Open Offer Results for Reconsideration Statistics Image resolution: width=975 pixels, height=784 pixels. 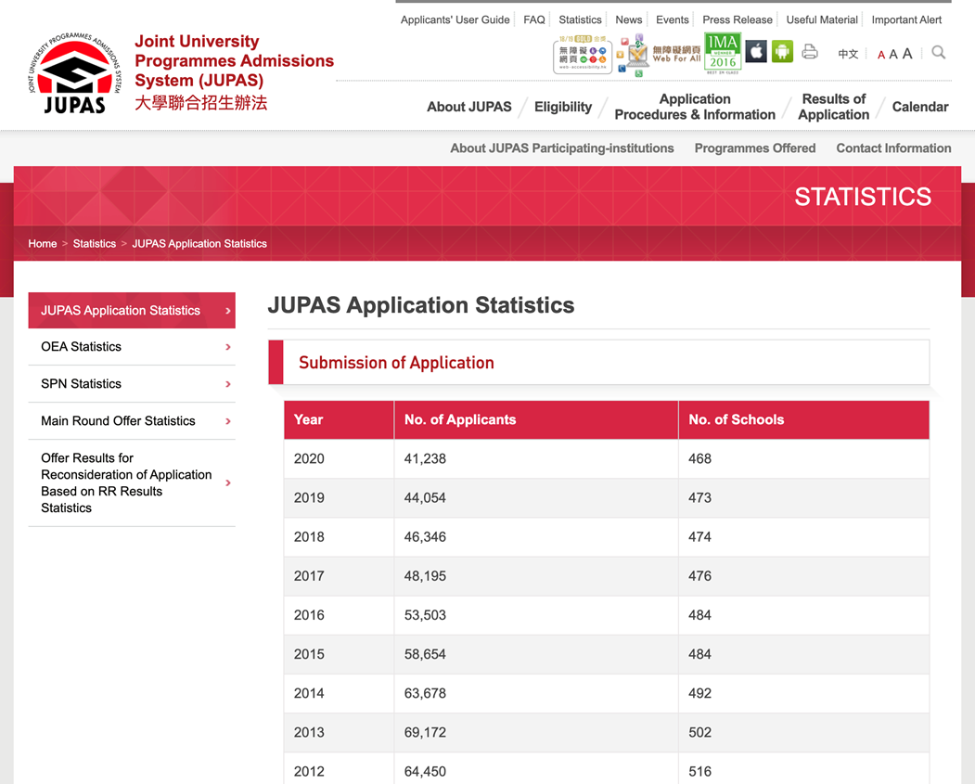[132, 483]
